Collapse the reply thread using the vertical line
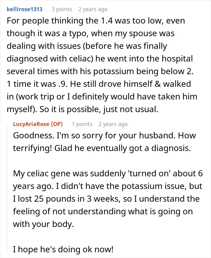The height and width of the screenshot is (258, 211). coord(7,187)
